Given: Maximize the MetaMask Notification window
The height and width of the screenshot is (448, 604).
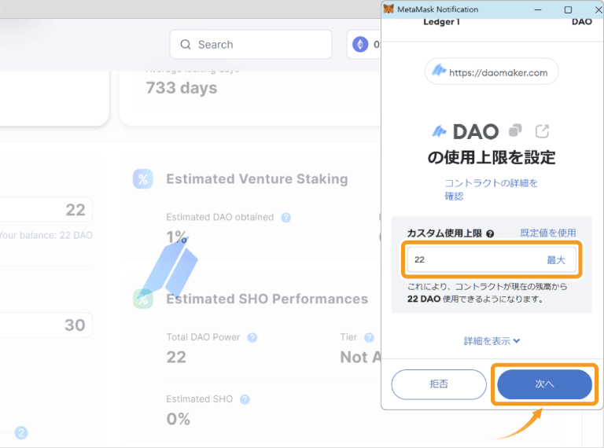Looking at the screenshot, I should tap(568, 9).
